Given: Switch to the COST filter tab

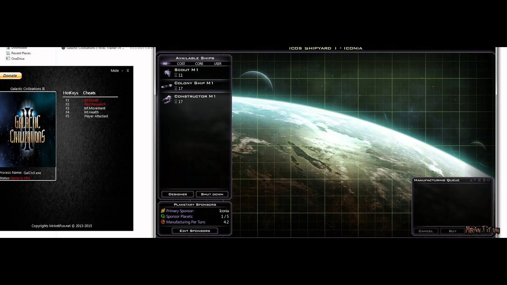Looking at the screenshot, I should point(181,64).
